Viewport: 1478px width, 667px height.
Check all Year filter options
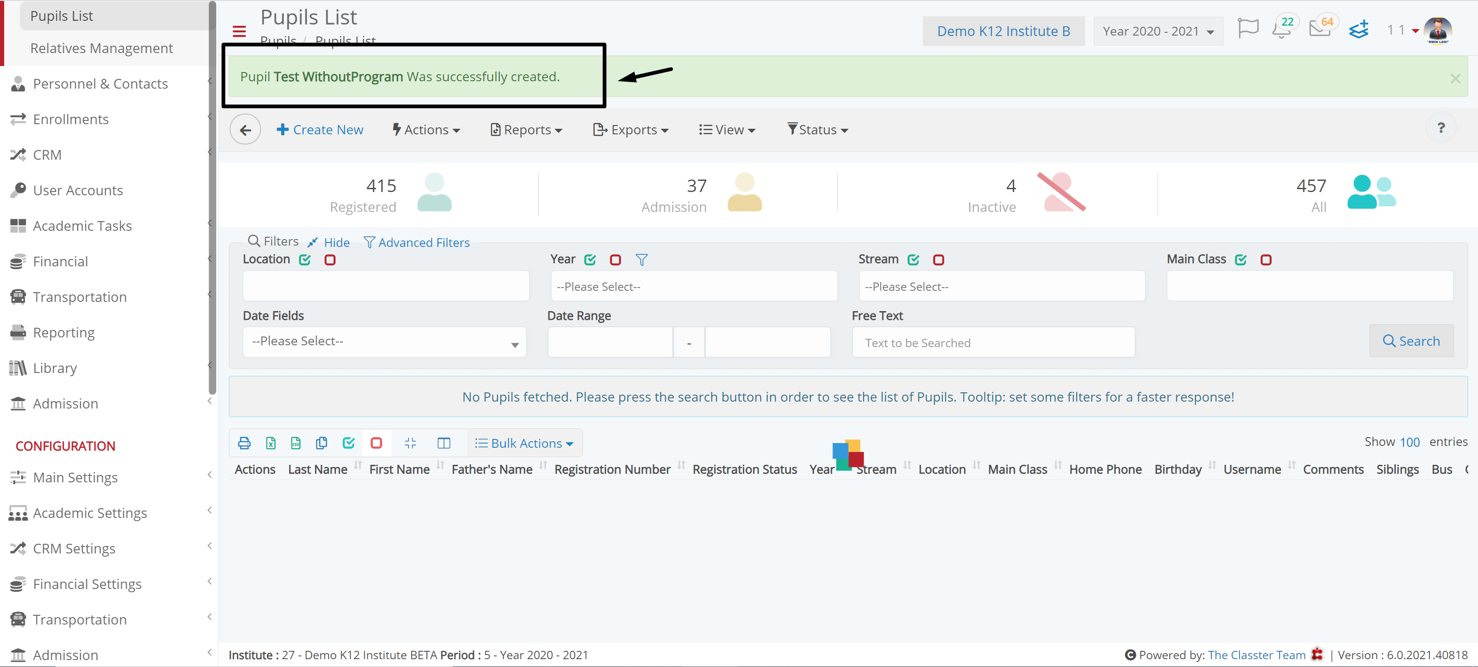point(590,259)
